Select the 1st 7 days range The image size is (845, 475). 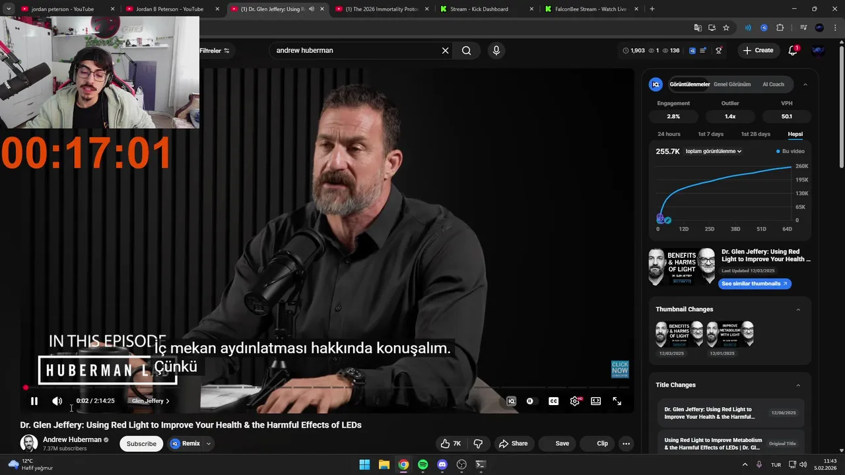click(710, 134)
